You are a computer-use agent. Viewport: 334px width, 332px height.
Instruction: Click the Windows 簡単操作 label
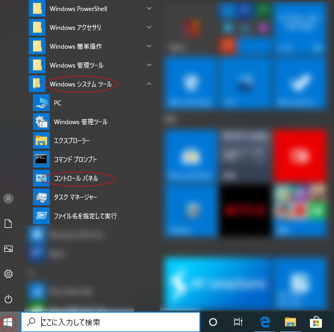[75, 46]
